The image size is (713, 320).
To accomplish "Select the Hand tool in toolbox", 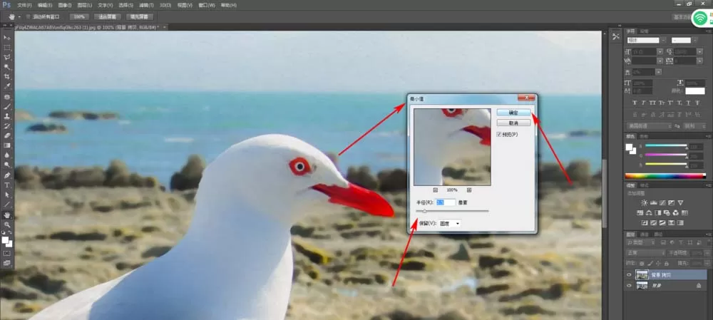I will point(7,215).
